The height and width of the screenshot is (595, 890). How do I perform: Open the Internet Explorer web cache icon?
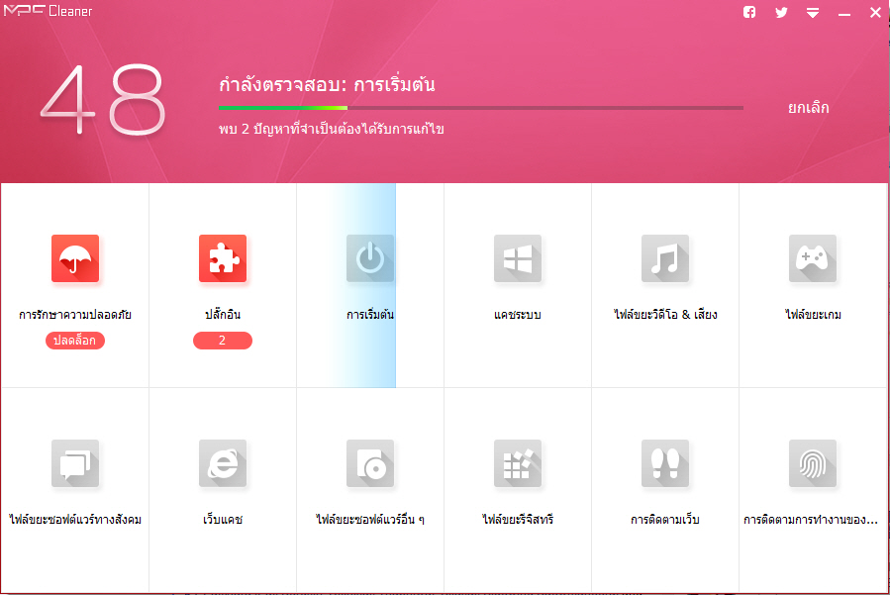(223, 463)
